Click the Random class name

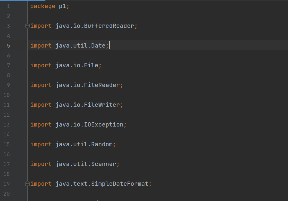[102, 144]
